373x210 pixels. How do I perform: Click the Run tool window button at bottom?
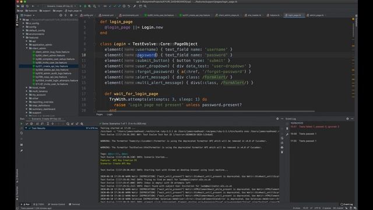point(25,204)
